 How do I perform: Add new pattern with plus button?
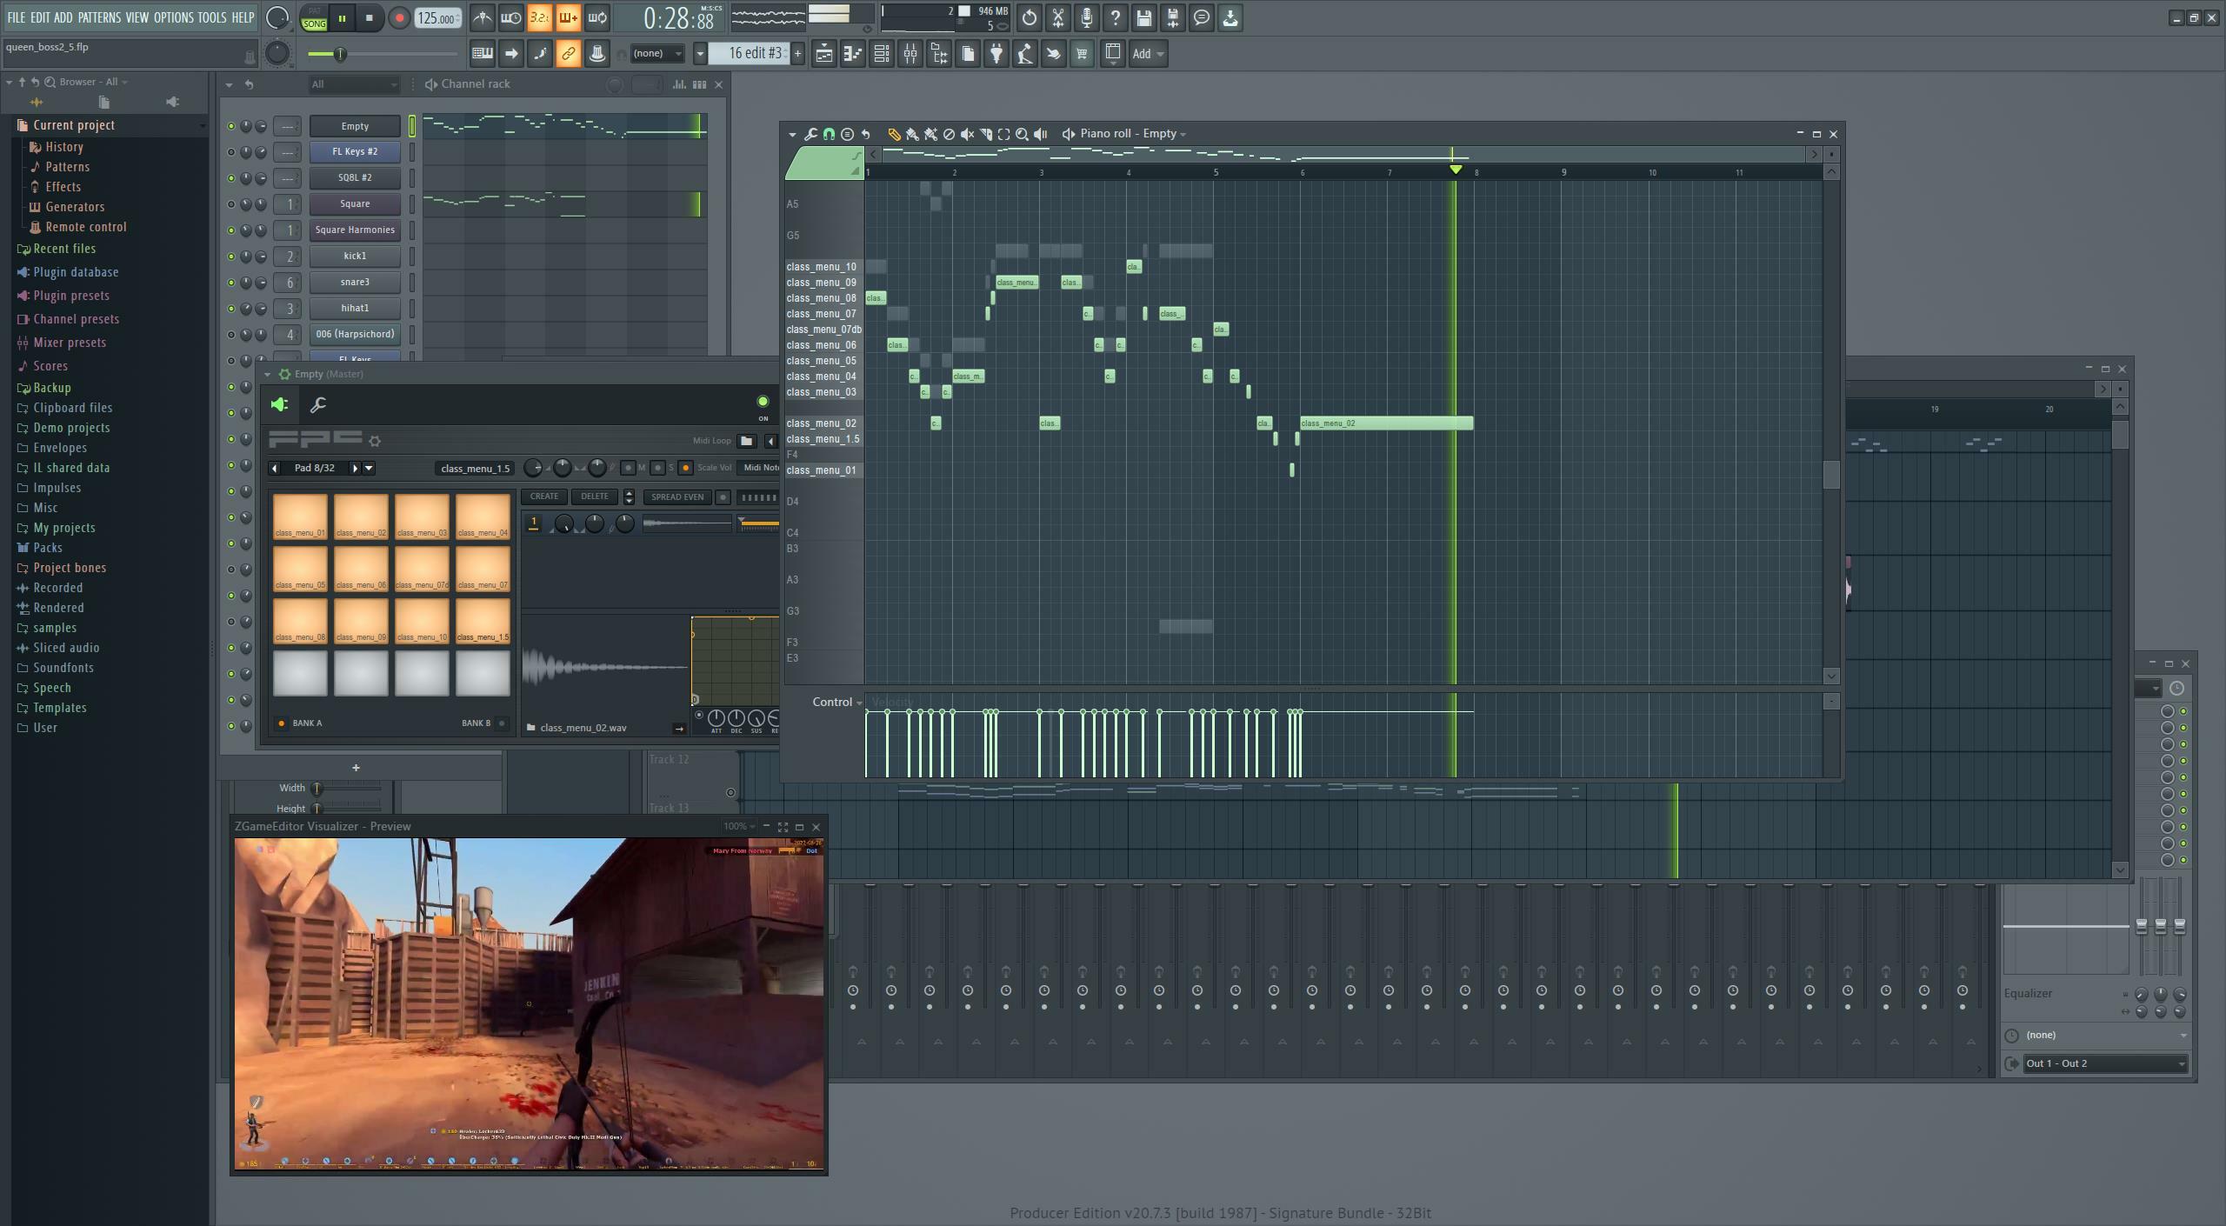click(797, 54)
